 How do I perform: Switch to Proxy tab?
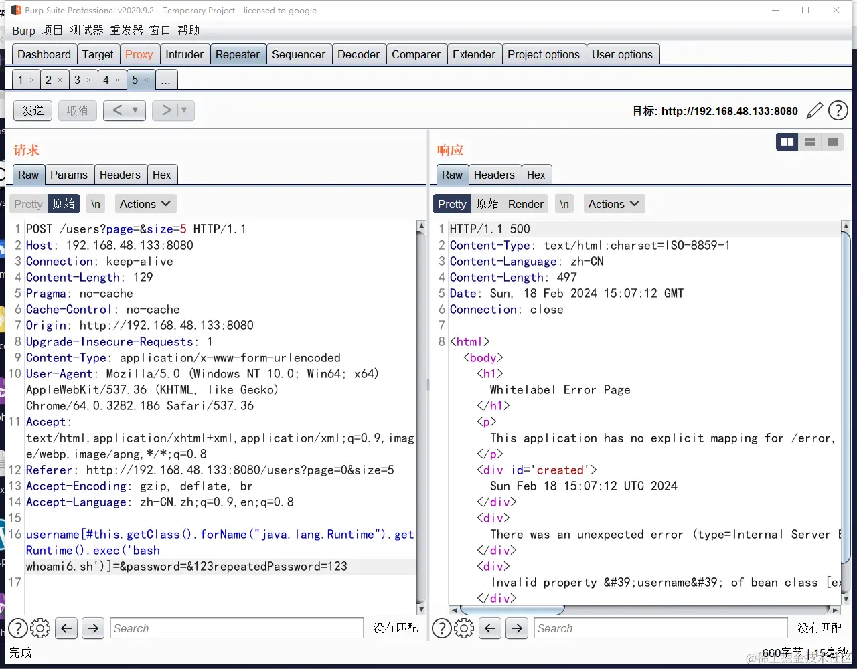pos(139,54)
